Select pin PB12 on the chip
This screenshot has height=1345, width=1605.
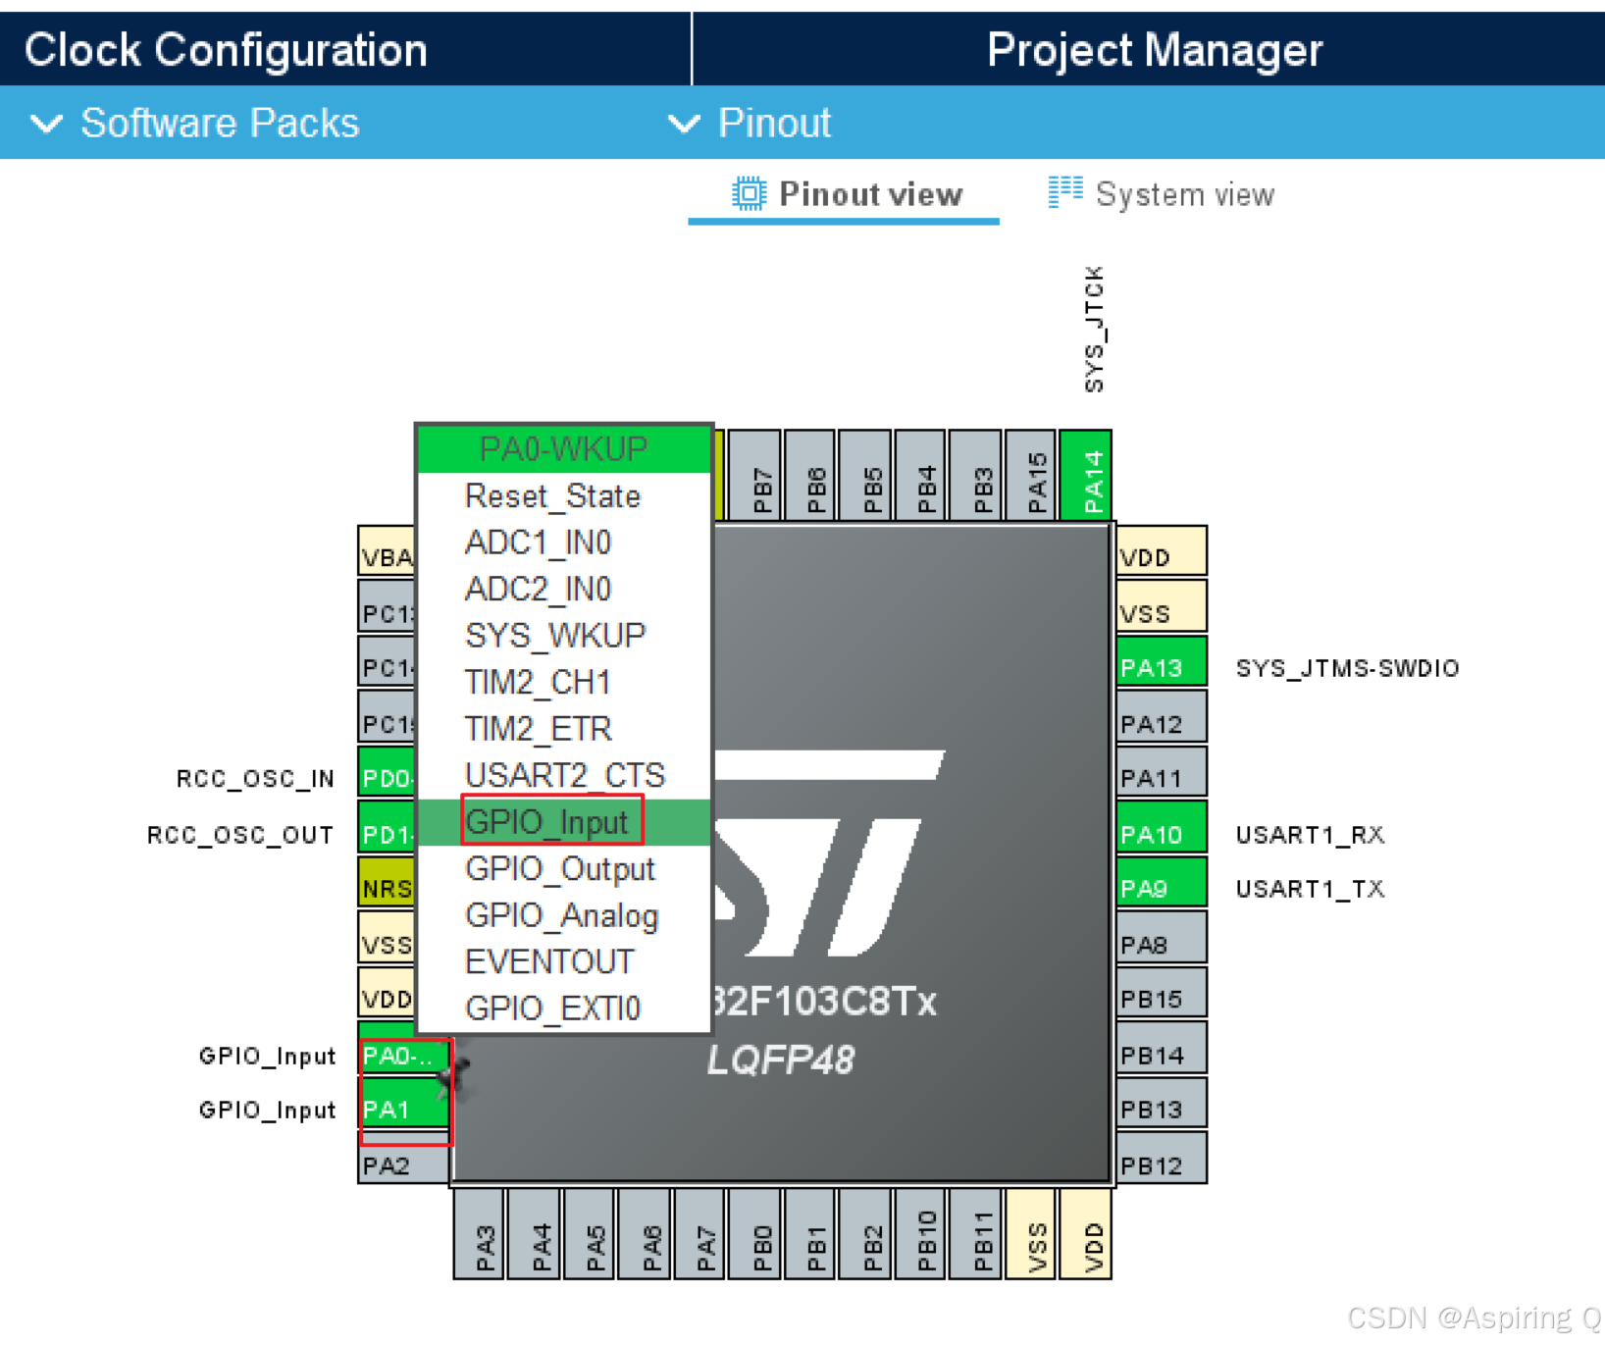tap(1162, 1159)
